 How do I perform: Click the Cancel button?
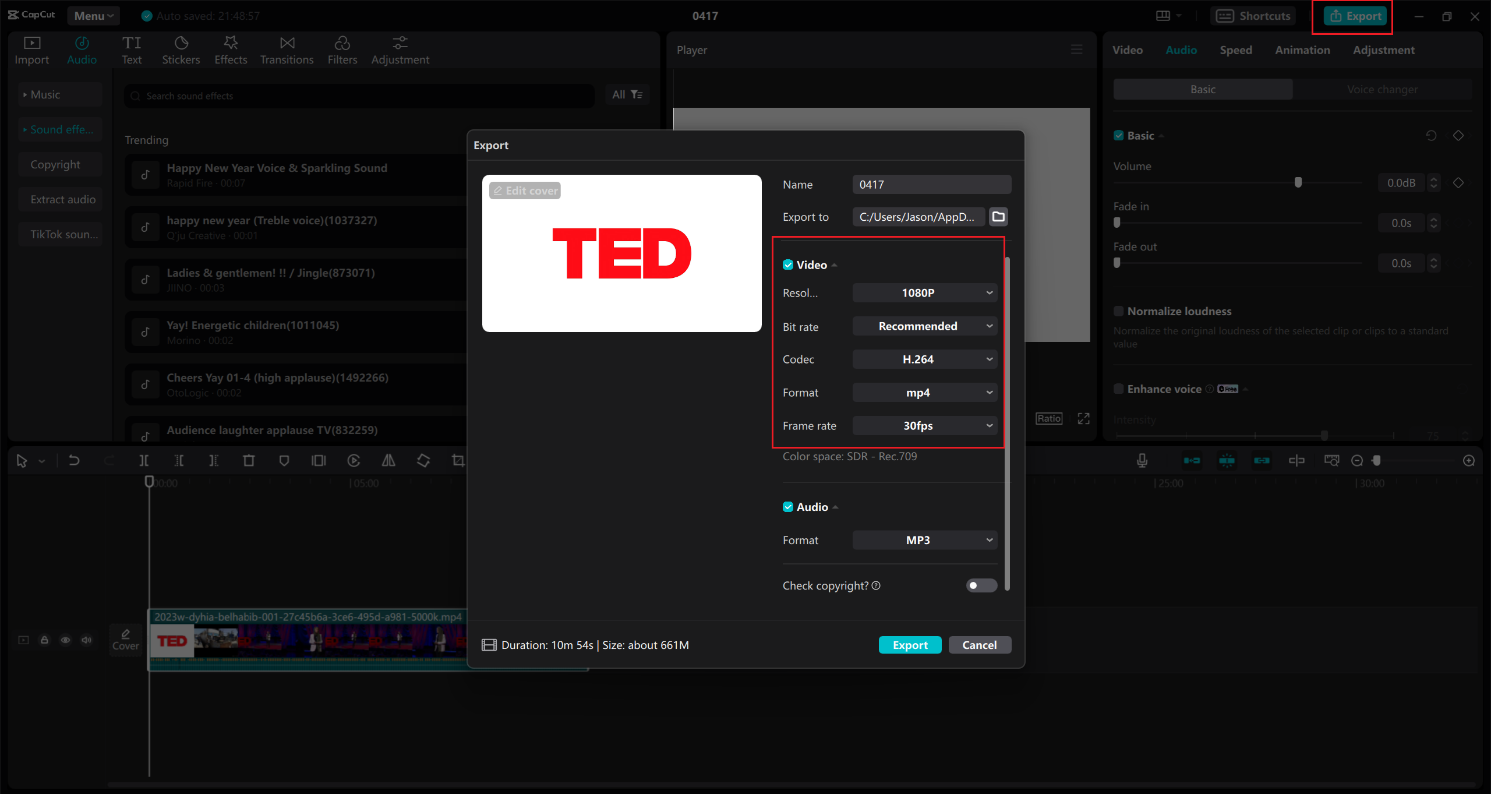(980, 645)
